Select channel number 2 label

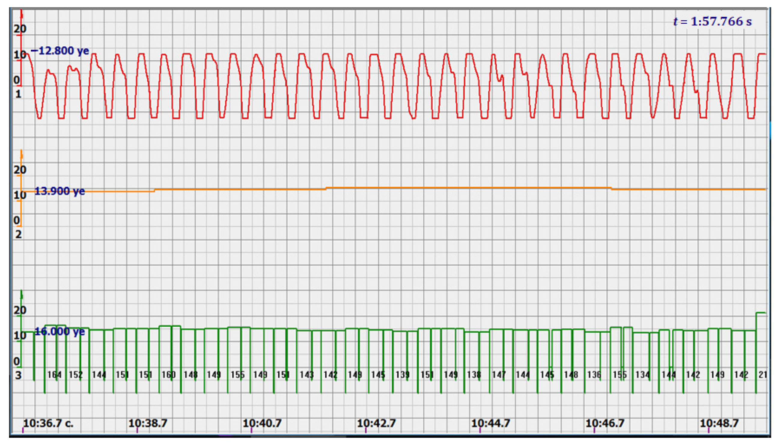[x=18, y=234]
